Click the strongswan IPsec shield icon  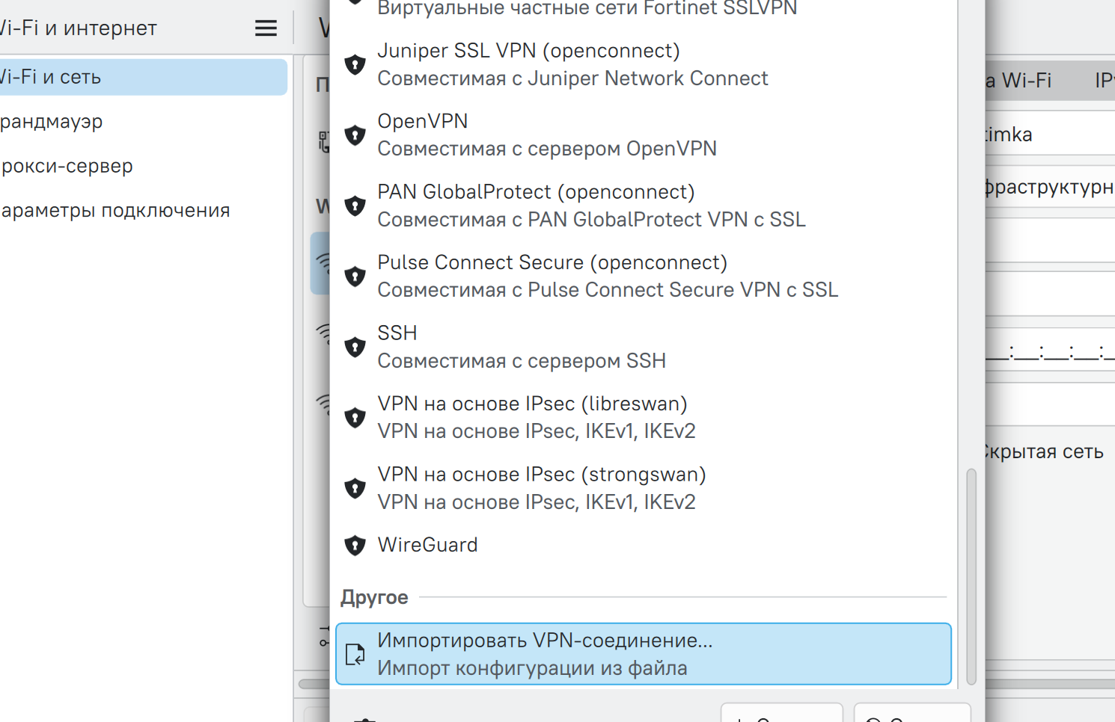355,488
